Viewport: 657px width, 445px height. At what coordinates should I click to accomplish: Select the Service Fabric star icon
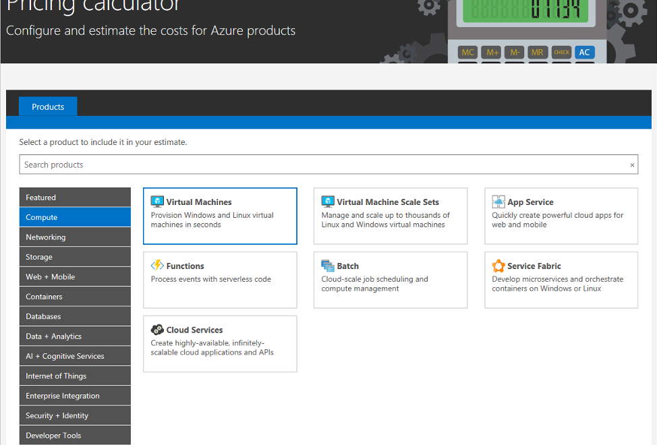[498, 265]
